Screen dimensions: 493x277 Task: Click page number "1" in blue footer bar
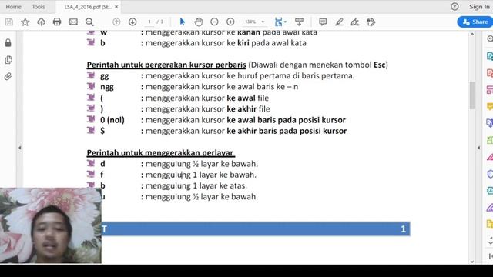pyautogui.click(x=404, y=229)
